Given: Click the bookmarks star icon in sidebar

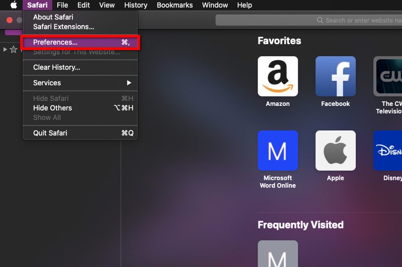Looking at the screenshot, I should [13, 50].
